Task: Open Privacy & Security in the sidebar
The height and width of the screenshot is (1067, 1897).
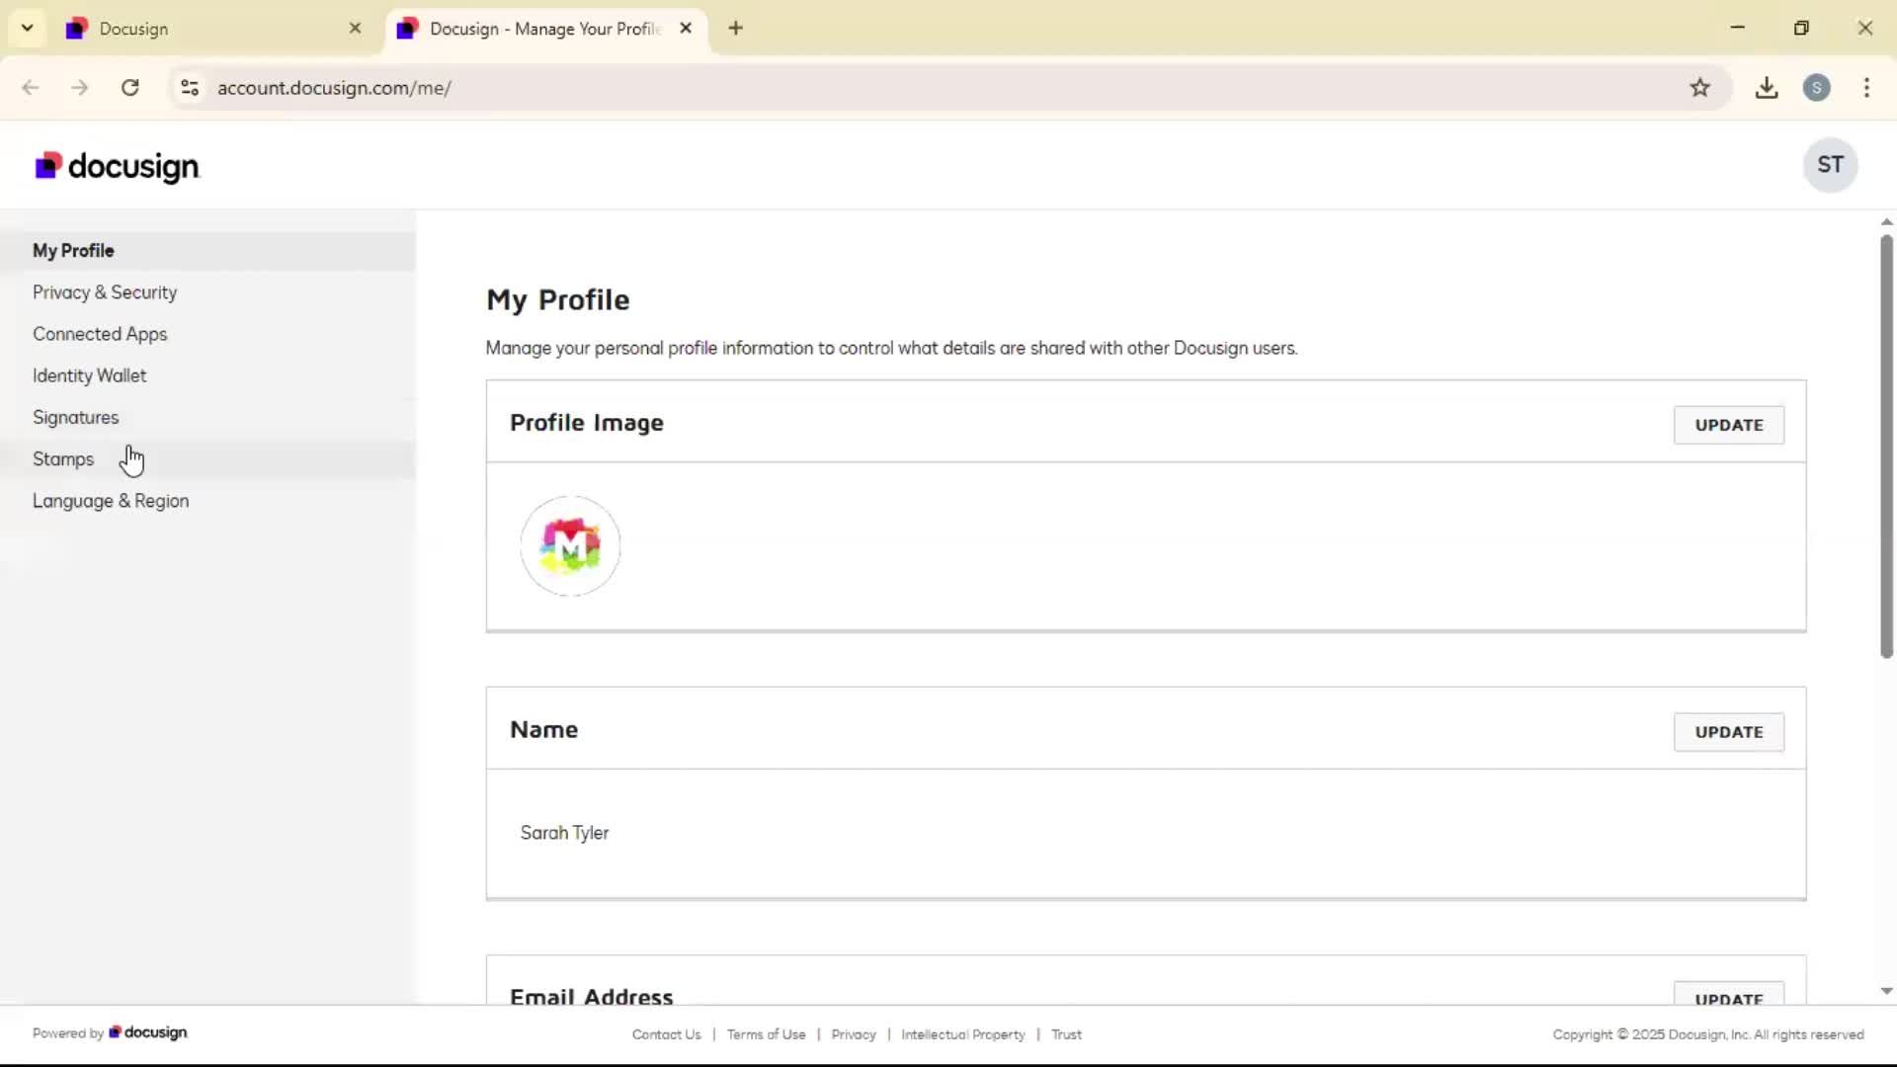Action: [x=105, y=292]
